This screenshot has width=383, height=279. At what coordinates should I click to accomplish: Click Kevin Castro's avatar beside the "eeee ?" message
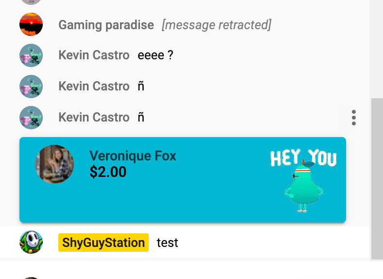click(x=31, y=55)
